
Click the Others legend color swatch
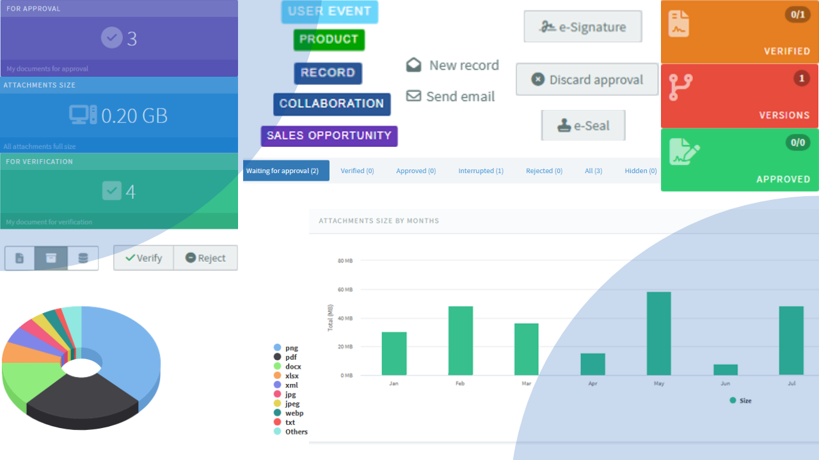point(277,431)
